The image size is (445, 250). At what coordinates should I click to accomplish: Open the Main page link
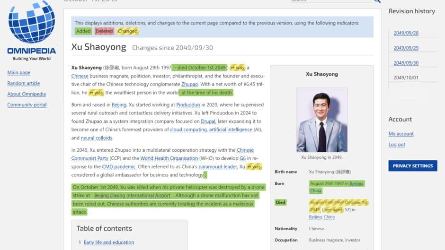pyautogui.click(x=19, y=73)
